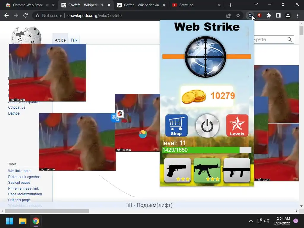
Task: Select the rocket launcher weapon
Action: pos(237,170)
